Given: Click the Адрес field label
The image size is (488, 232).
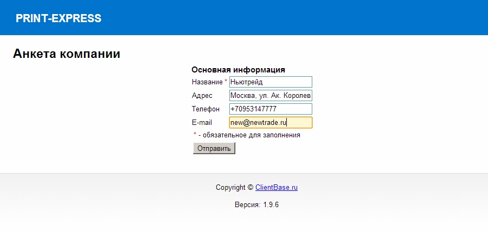Looking at the screenshot, I should 202,96.
